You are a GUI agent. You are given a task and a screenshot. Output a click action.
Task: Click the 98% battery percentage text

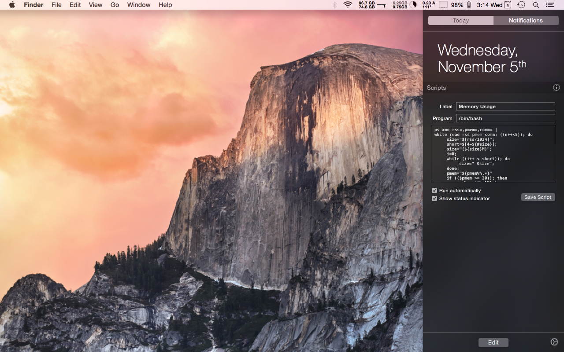457,5
